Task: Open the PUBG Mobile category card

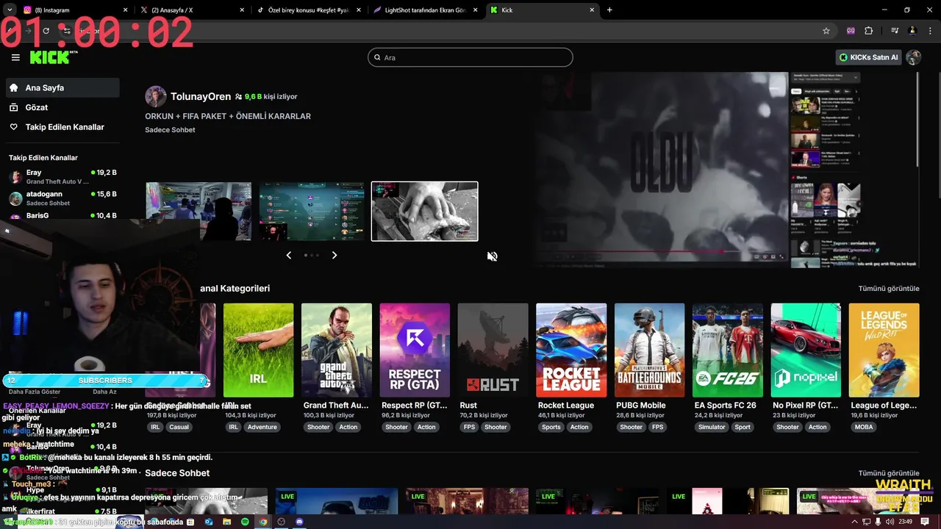Action: (x=649, y=350)
